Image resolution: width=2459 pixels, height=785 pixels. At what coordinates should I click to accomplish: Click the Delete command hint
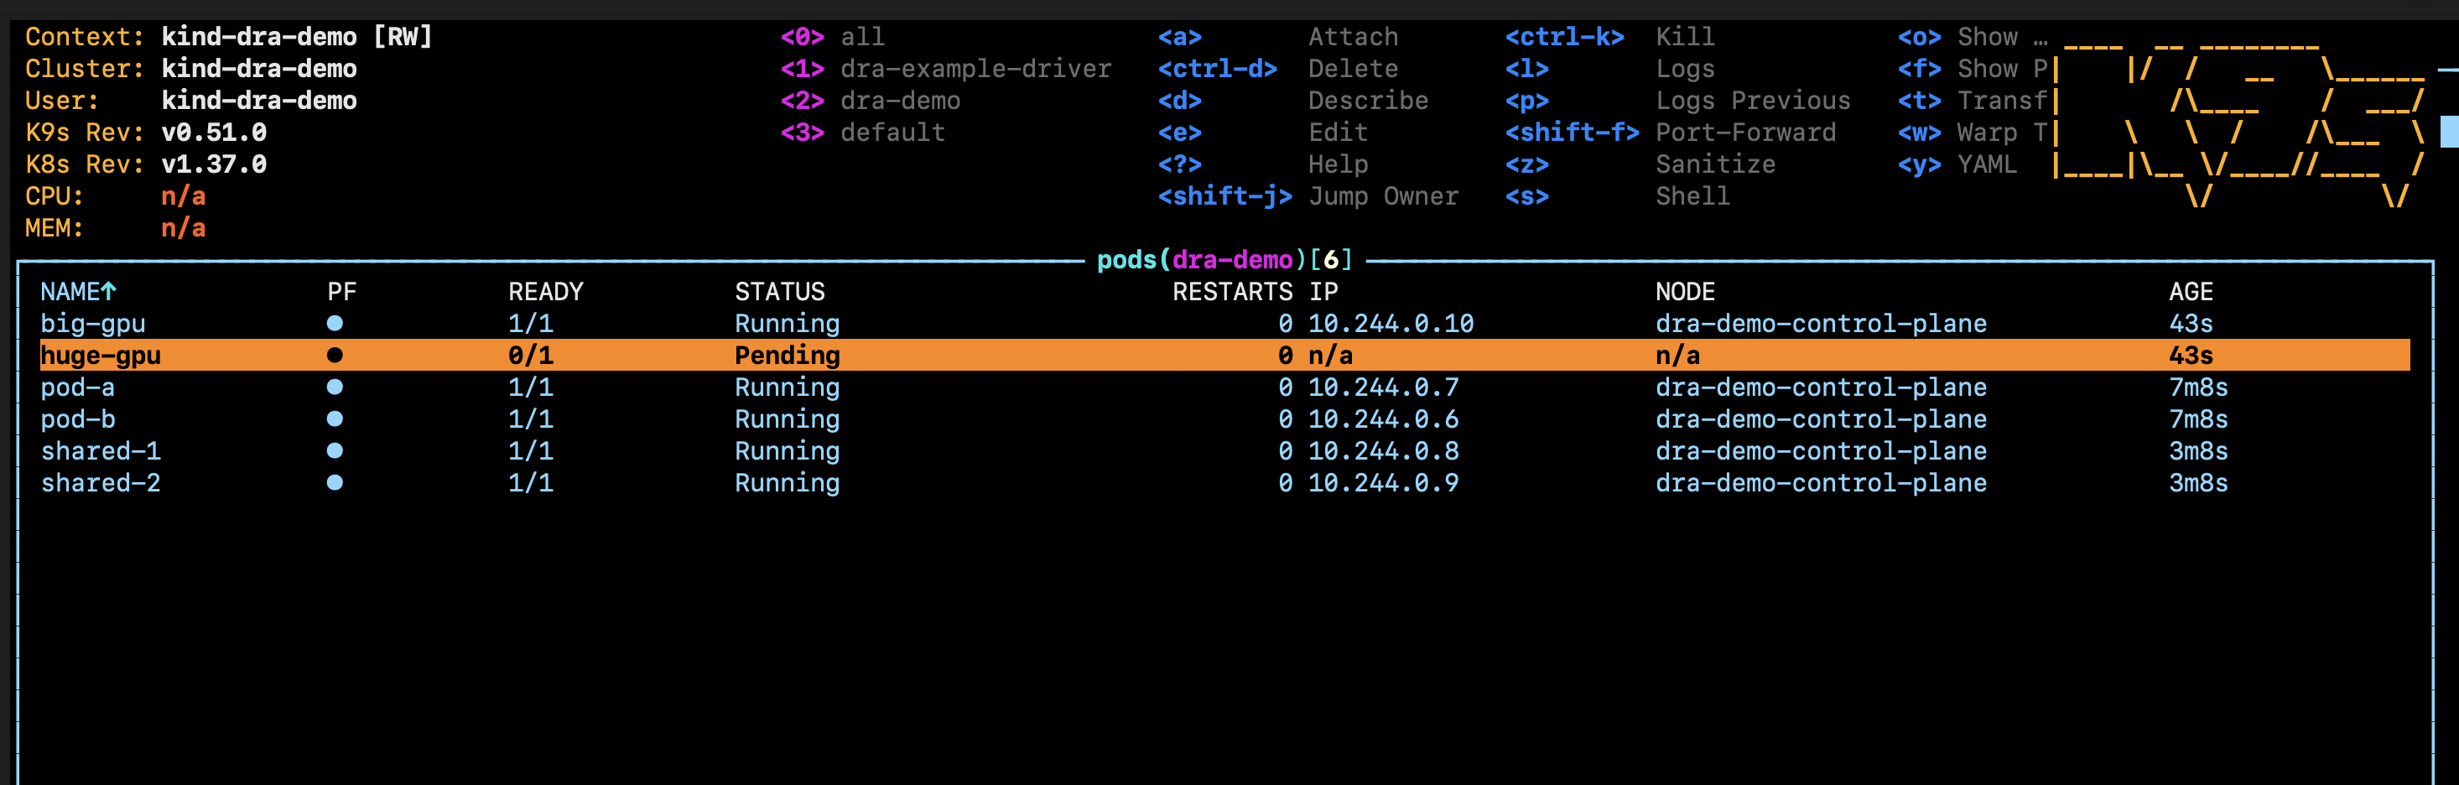[1353, 69]
